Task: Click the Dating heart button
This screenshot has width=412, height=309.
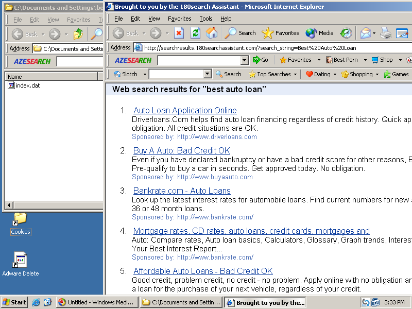Action: (x=318, y=74)
